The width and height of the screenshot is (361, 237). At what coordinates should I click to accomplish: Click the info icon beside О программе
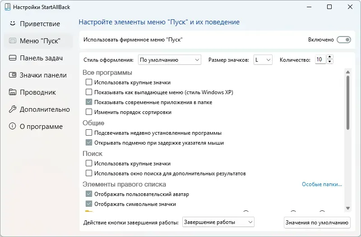tap(13, 126)
